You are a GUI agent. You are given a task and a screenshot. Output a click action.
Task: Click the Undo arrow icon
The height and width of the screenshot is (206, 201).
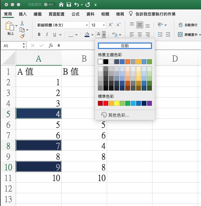pos(76,5)
